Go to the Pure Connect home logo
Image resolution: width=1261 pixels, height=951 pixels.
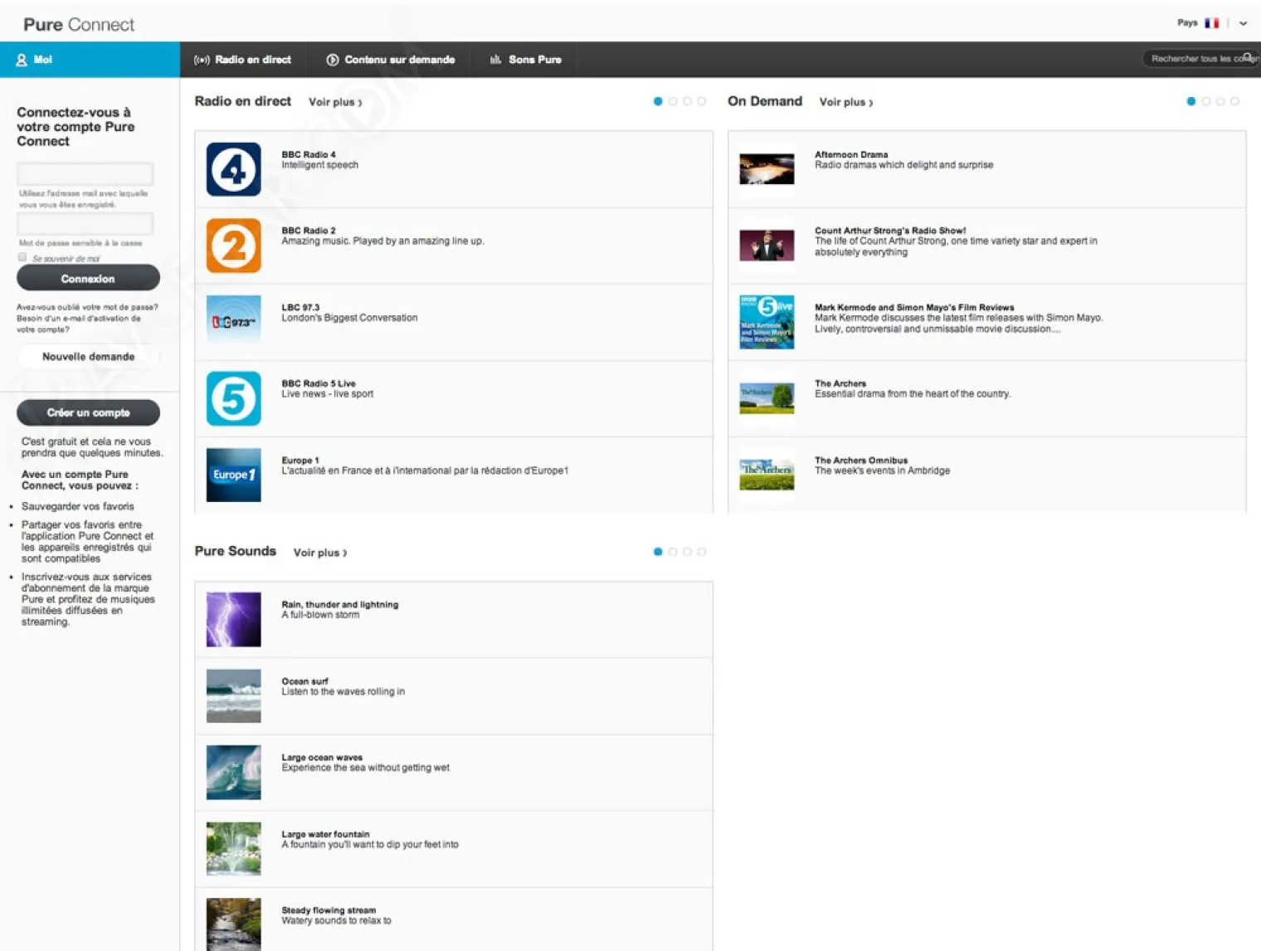[x=79, y=24]
